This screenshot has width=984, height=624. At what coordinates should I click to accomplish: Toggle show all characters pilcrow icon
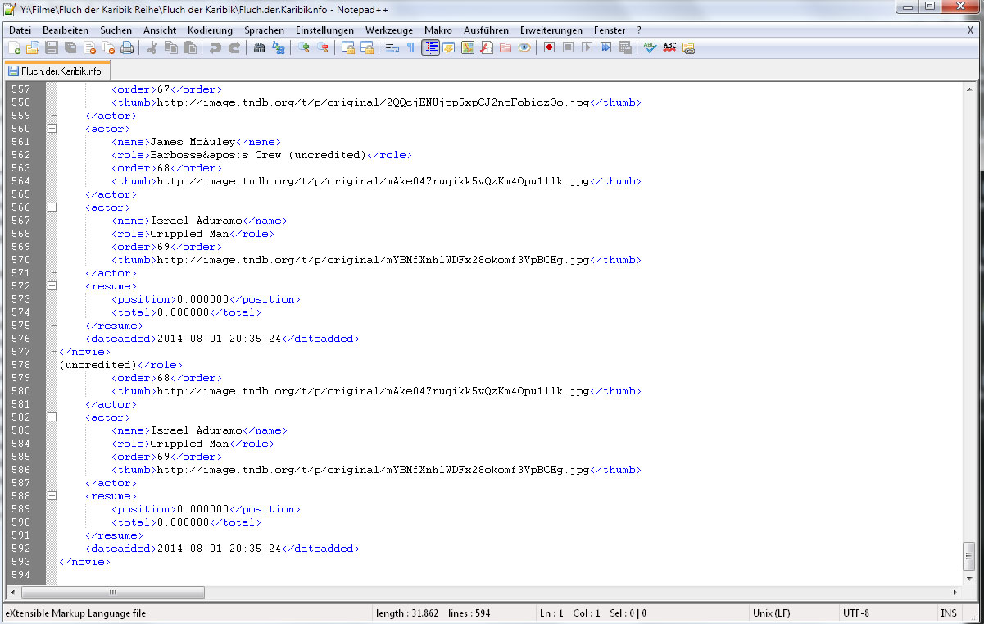coord(410,48)
